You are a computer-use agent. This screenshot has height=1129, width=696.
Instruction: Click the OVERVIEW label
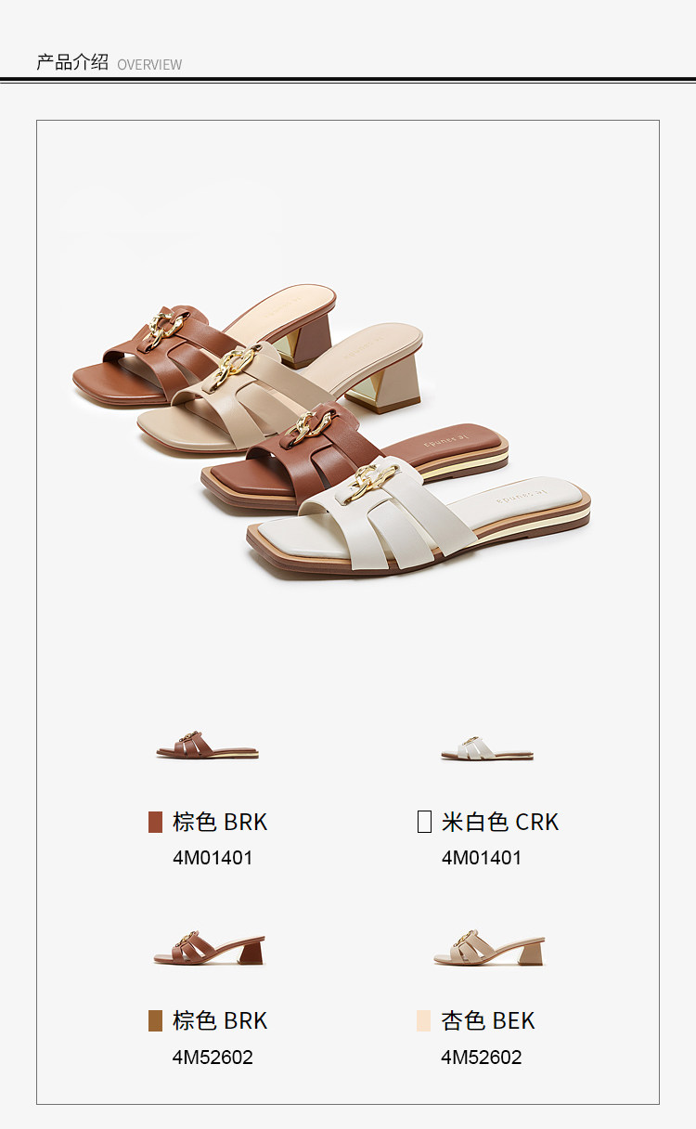coord(149,65)
